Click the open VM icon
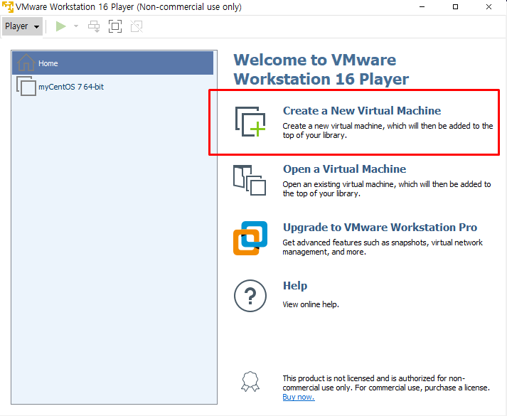This screenshot has height=416, width=507. (x=250, y=180)
